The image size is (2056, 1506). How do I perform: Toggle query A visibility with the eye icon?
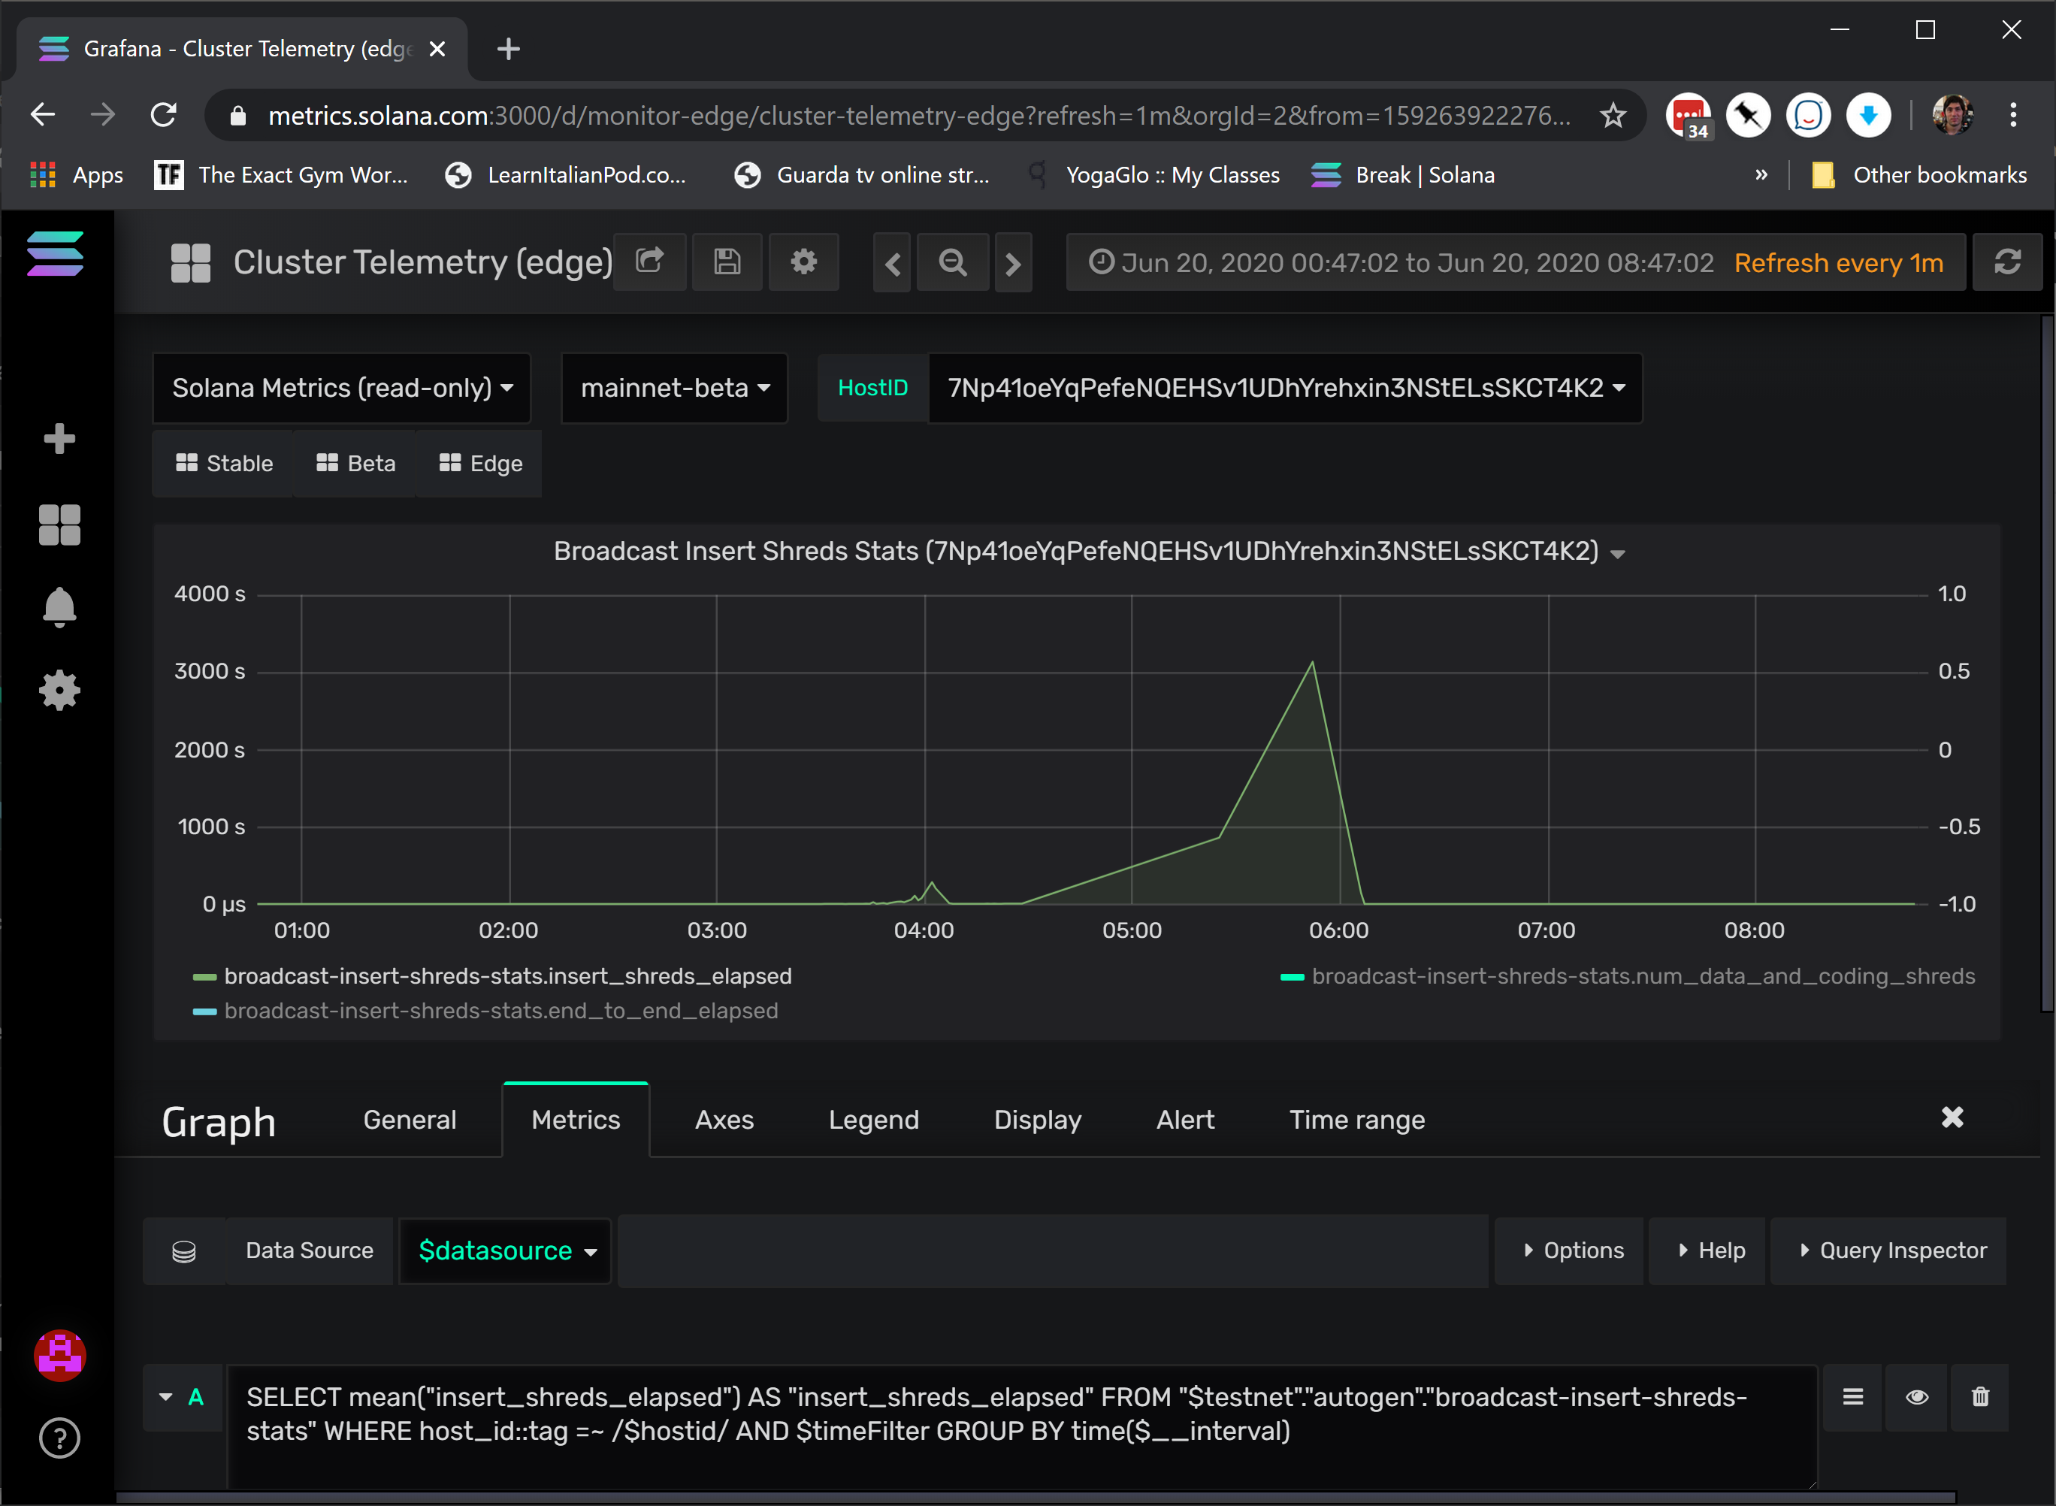tap(1915, 1396)
